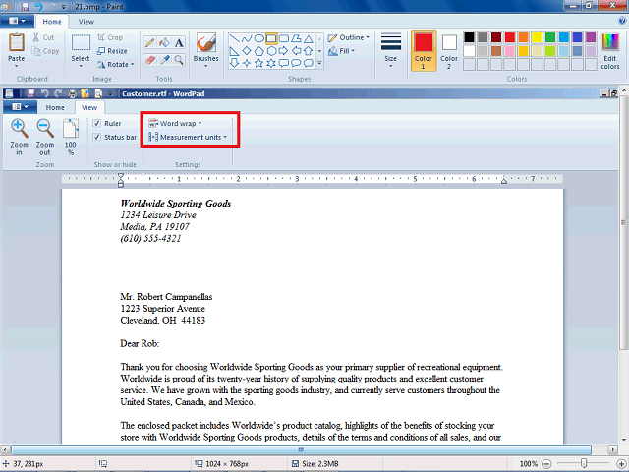This screenshot has height=472, width=629.
Task: Open the Brushes tool in Paint
Action: pos(205,50)
